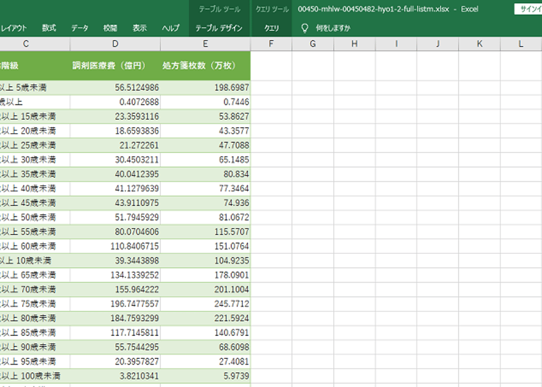Select cell with value 110.8406715
542x387 pixels.
point(115,246)
